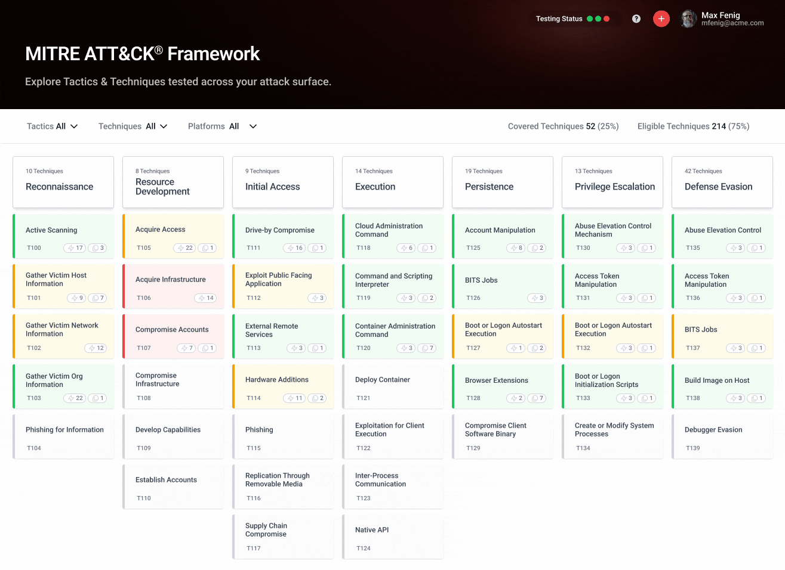This screenshot has height=570, width=785.
Task: Open the Deploy Container technique card
Action: 393,387
